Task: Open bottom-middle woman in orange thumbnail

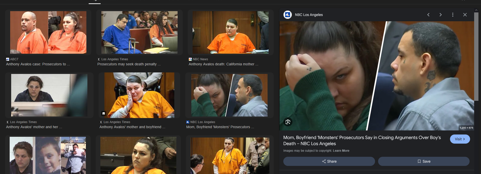Action: [138, 155]
